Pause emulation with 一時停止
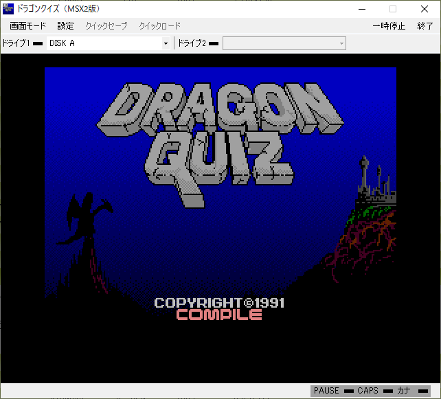This screenshot has width=441, height=399. click(389, 26)
